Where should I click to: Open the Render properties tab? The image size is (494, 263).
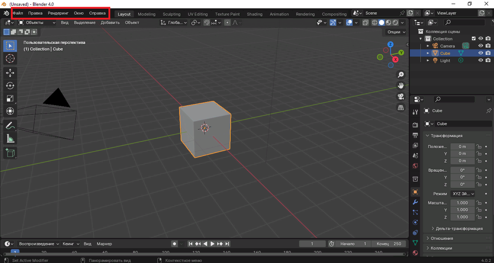click(415, 125)
